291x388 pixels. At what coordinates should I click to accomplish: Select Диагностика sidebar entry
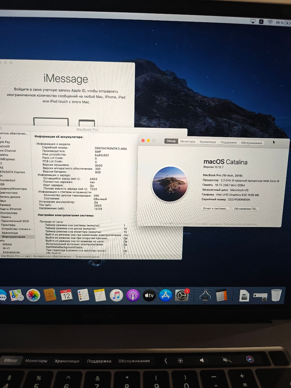(9, 193)
